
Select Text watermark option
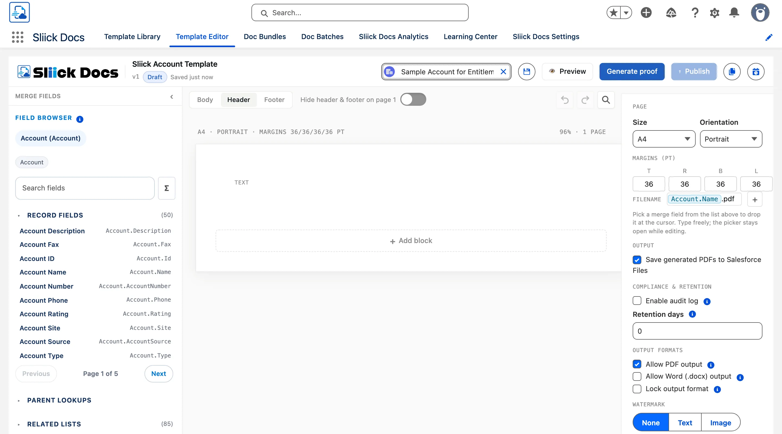coord(685,423)
